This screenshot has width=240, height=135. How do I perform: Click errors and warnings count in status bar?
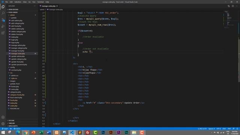pyautogui.click(x=17, y=129)
